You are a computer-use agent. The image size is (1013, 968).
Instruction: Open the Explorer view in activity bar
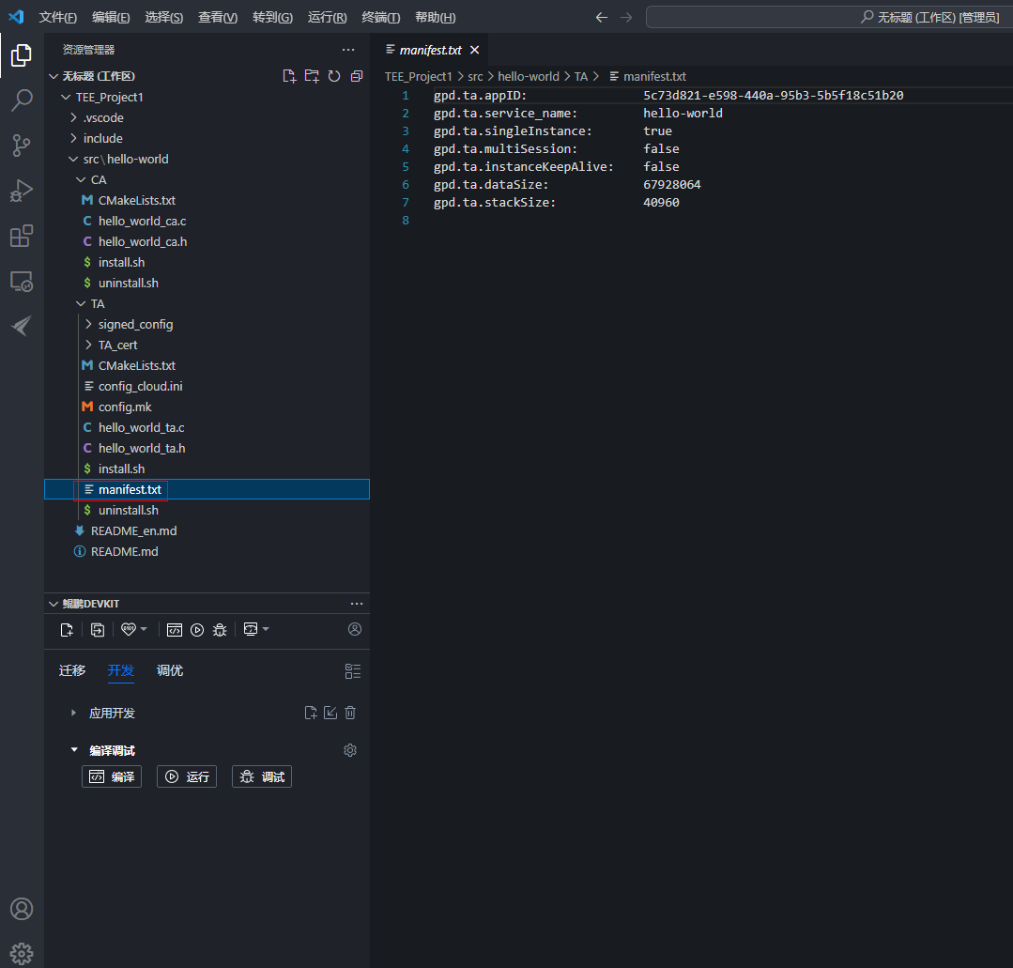pyautogui.click(x=22, y=55)
